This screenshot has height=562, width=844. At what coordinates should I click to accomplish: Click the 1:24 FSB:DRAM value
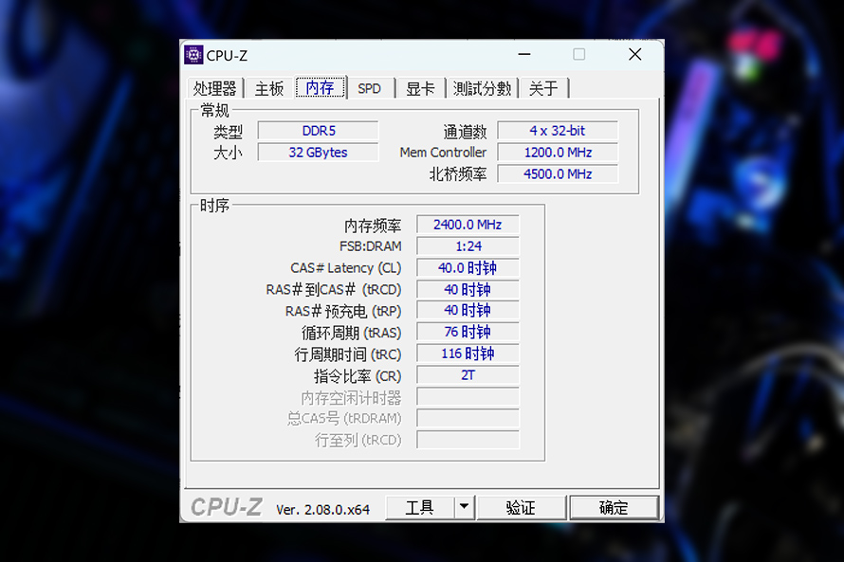click(x=468, y=246)
